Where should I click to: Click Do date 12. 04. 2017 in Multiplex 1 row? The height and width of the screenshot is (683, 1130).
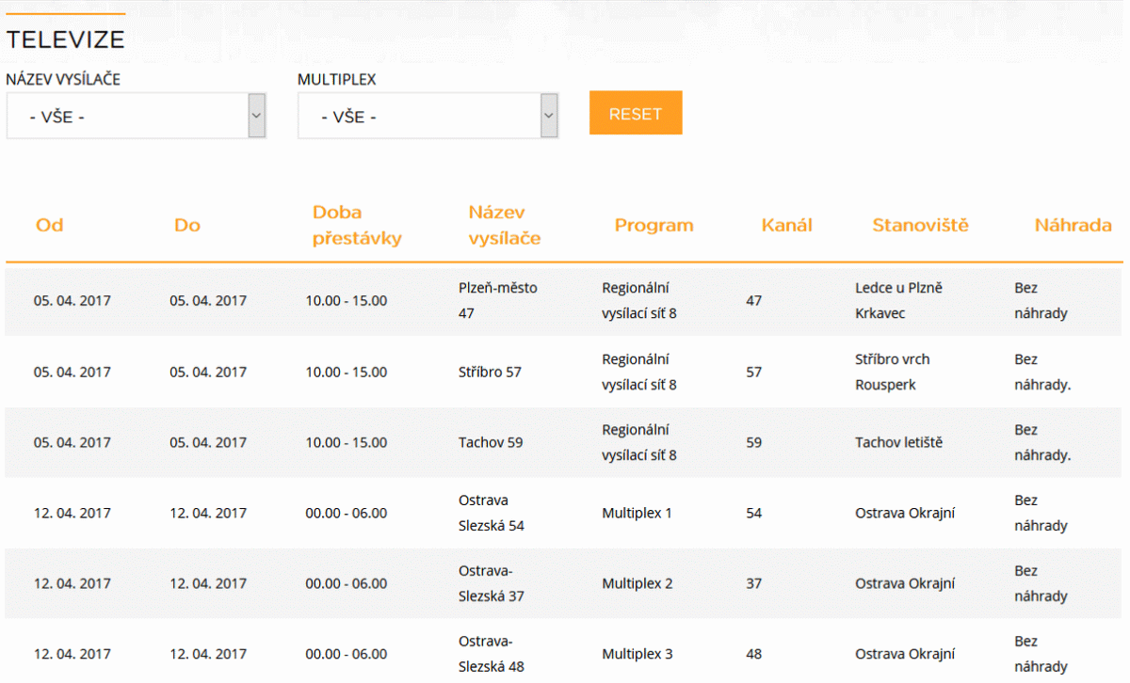coord(208,513)
